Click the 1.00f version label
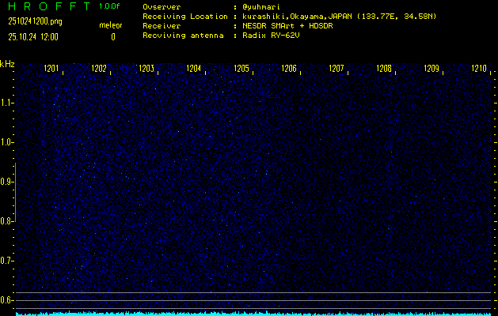This screenshot has width=498, height=316. coord(110,6)
